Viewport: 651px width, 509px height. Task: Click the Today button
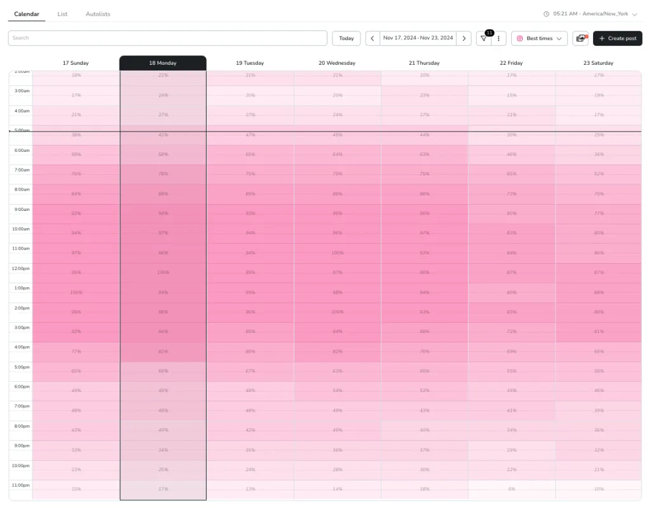(x=346, y=38)
